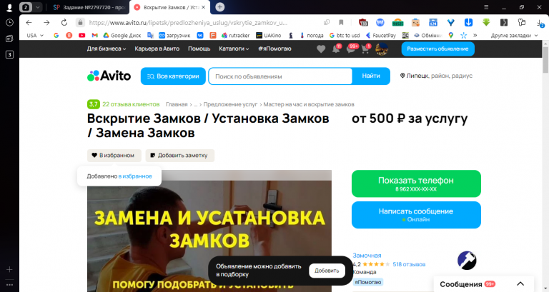Open the Замочная seller profile link
549x292 pixels.
[x=367, y=256]
